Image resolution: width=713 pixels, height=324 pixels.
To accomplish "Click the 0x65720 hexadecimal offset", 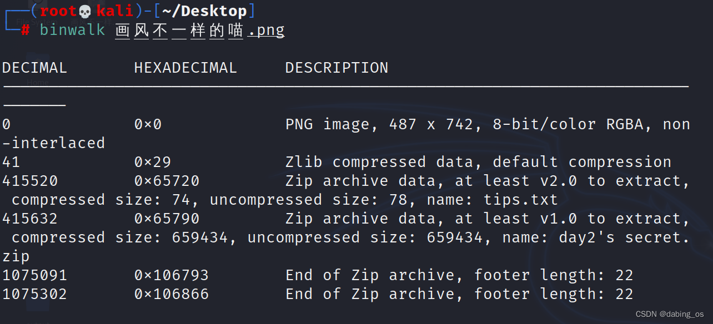I will tap(167, 181).
